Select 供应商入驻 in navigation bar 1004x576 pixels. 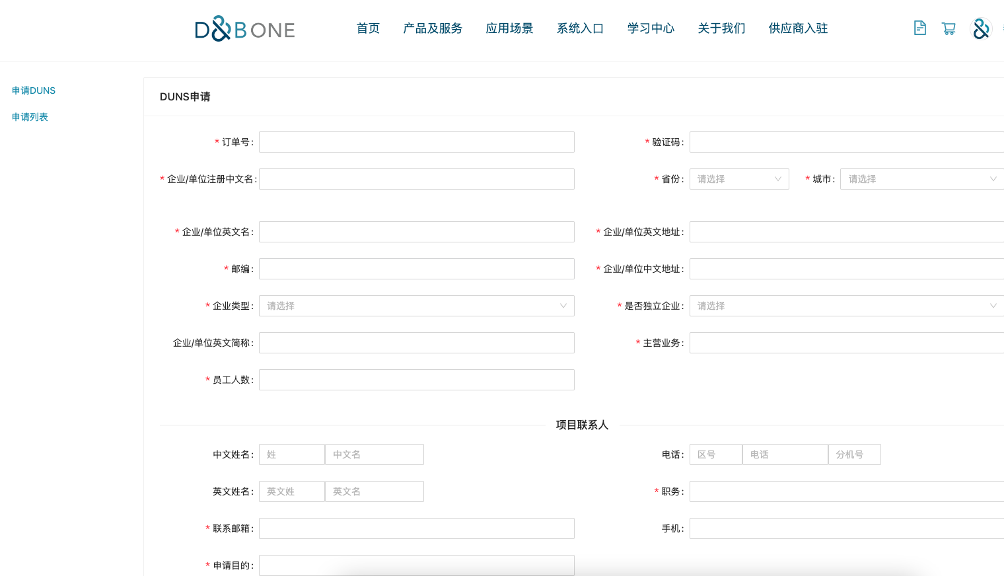tap(798, 28)
